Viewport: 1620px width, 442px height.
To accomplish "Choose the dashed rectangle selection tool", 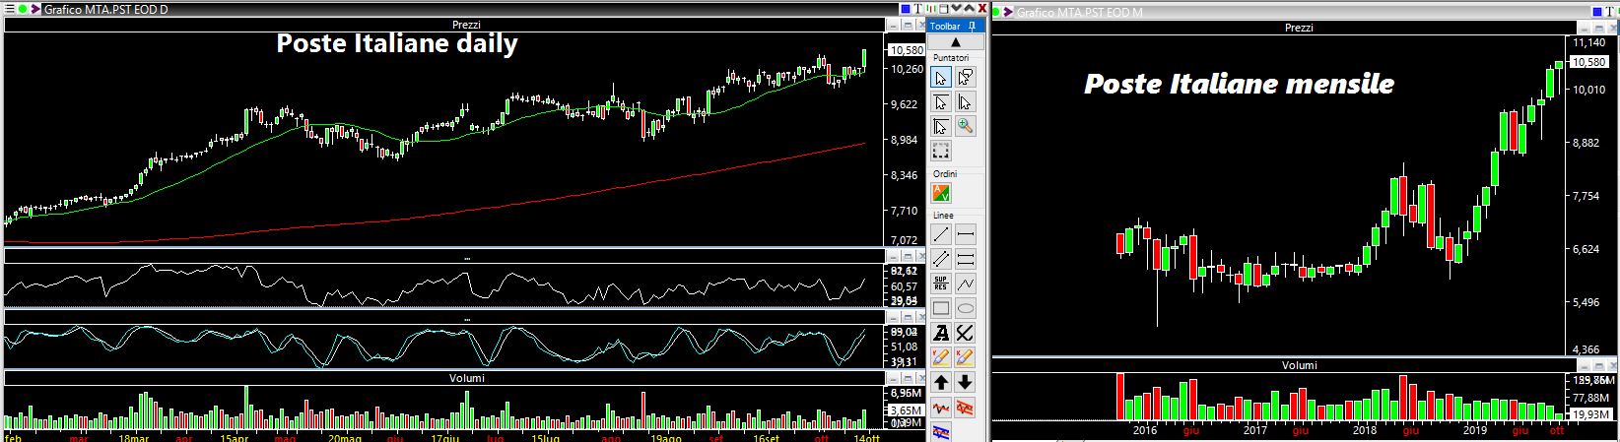I will pyautogui.click(x=941, y=151).
